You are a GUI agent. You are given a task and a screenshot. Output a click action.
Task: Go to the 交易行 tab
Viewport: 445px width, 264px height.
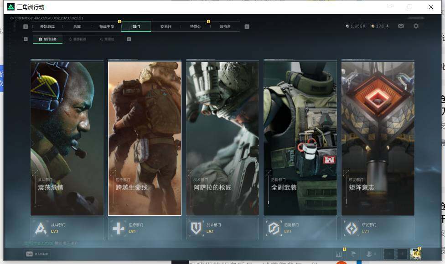(x=166, y=26)
